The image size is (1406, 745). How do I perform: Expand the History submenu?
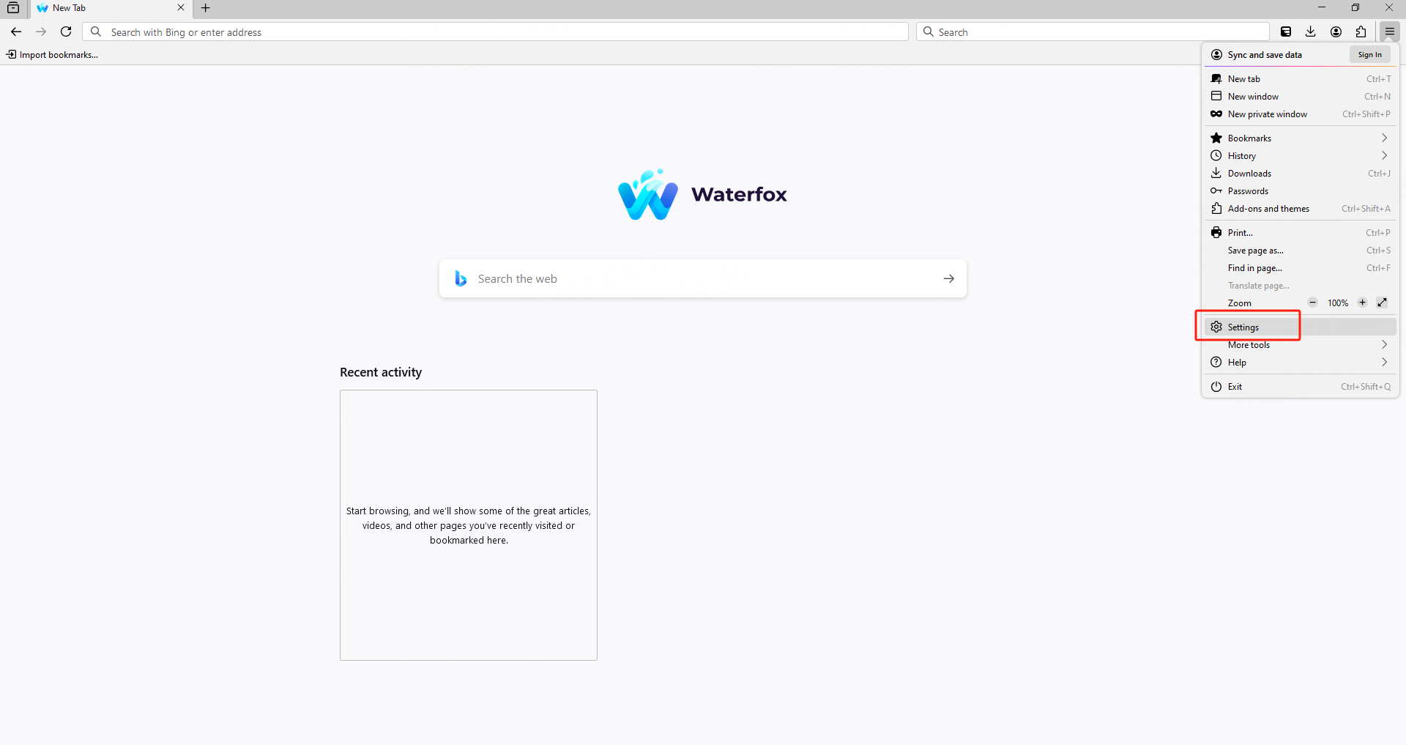[x=1301, y=155]
